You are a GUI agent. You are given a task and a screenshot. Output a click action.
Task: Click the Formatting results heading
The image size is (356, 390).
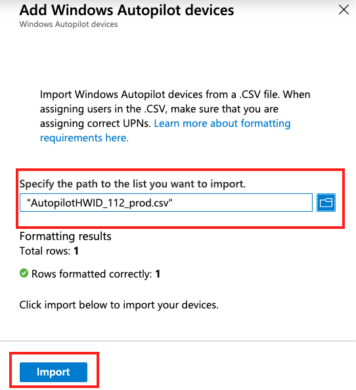point(65,236)
